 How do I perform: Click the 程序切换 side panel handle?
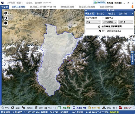click(x=132, y=58)
